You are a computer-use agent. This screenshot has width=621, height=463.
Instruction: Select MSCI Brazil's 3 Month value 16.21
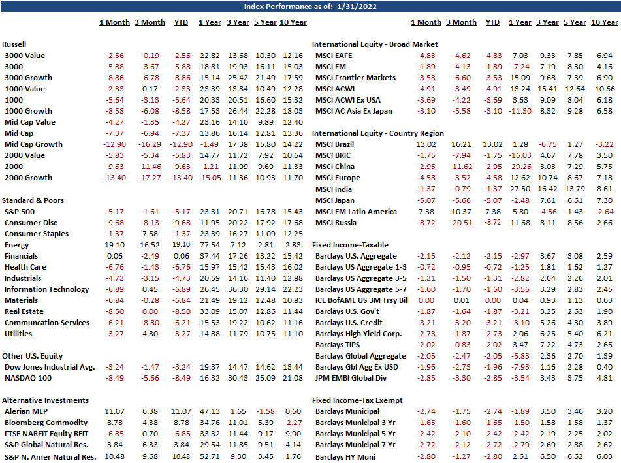tap(462, 144)
